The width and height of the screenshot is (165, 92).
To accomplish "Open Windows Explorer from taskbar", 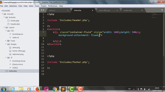I will click(x=21, y=89).
